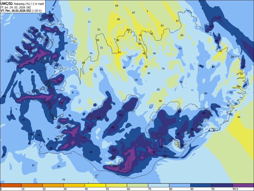254x191 pixels.
Task: Click the dark orange 0–10 legend swatch
Action: pyautogui.click(x=11, y=185)
